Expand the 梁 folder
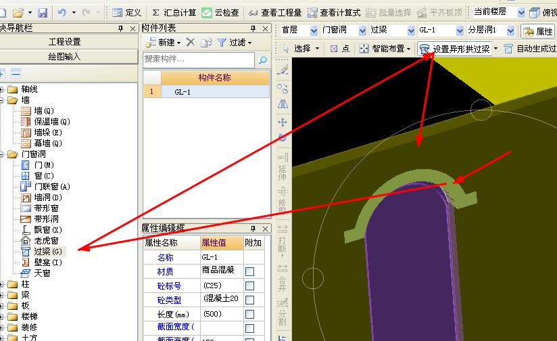Screen dimensions: 557x341 point(1,295)
